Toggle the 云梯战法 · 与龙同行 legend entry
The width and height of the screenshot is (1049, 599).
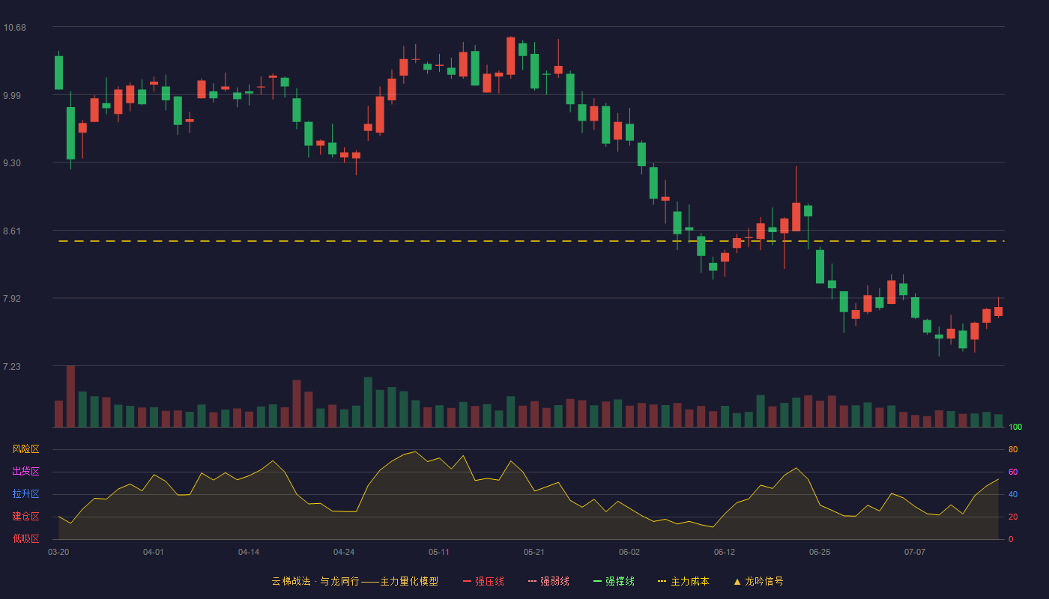[x=354, y=581]
